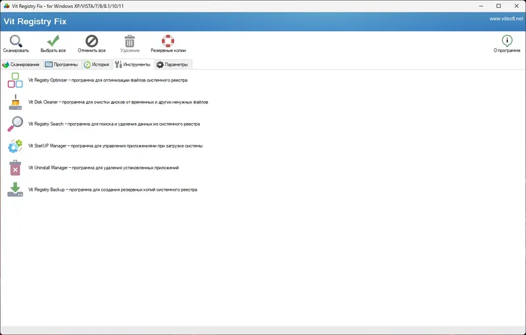Switch to the Программы tab

coord(62,64)
